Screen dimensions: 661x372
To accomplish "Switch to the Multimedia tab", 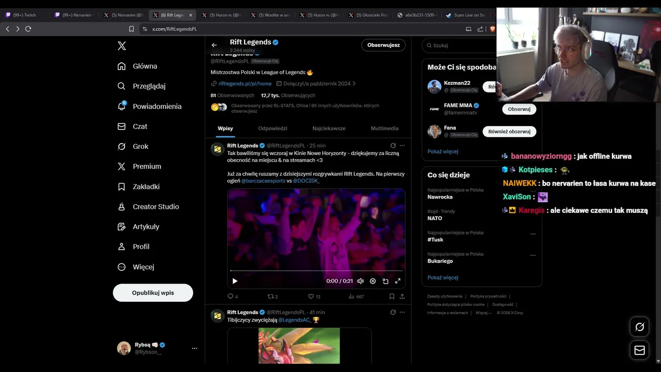I will [384, 128].
